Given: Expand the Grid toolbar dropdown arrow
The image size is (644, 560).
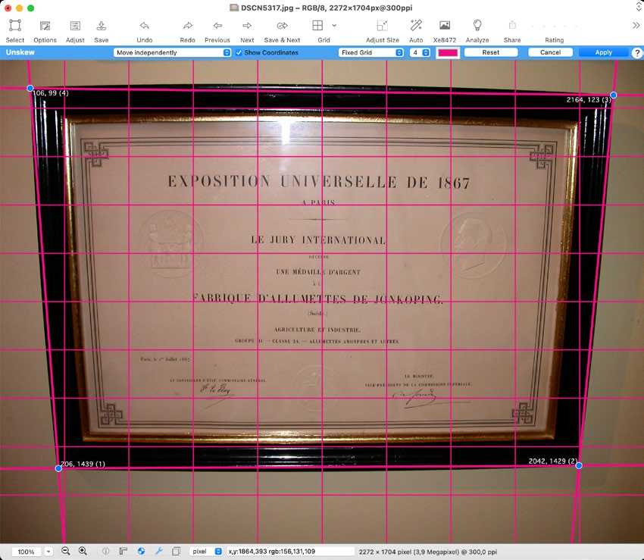Looking at the screenshot, I should [x=334, y=26].
